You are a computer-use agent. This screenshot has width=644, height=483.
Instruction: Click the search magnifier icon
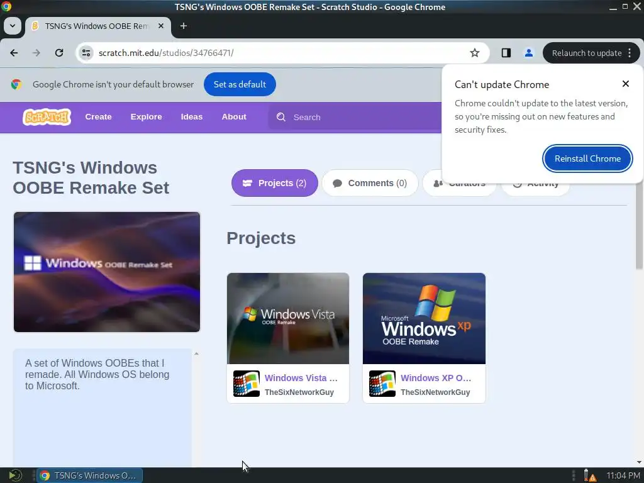(x=281, y=118)
